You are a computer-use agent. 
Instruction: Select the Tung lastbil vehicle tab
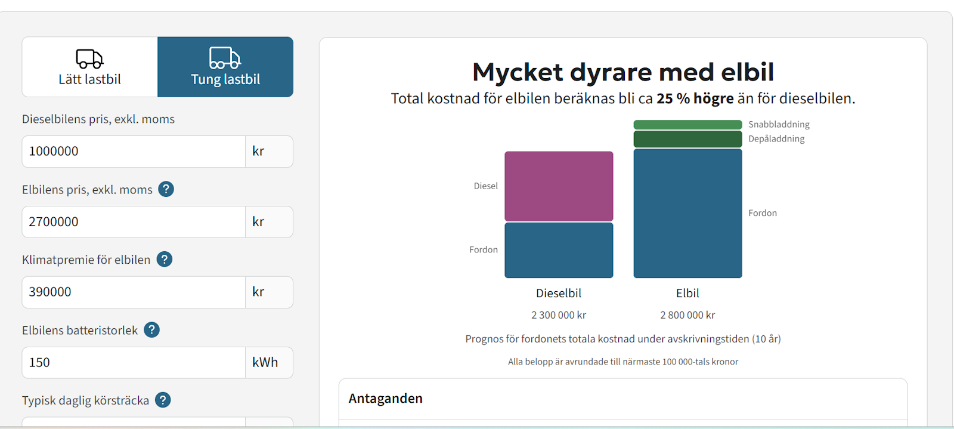click(x=225, y=67)
